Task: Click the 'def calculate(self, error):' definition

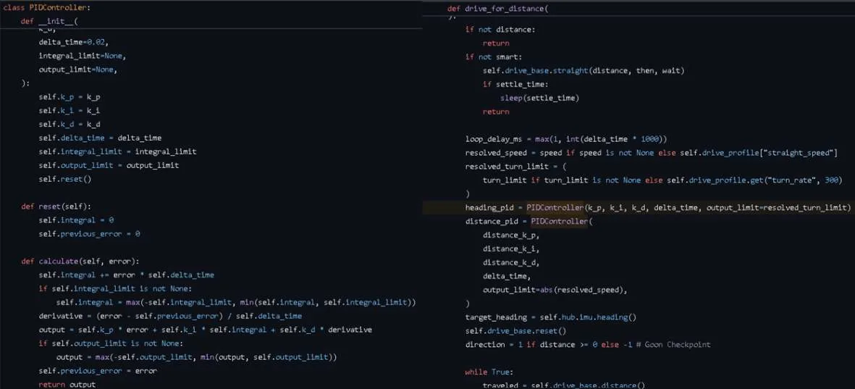Action: 80,261
